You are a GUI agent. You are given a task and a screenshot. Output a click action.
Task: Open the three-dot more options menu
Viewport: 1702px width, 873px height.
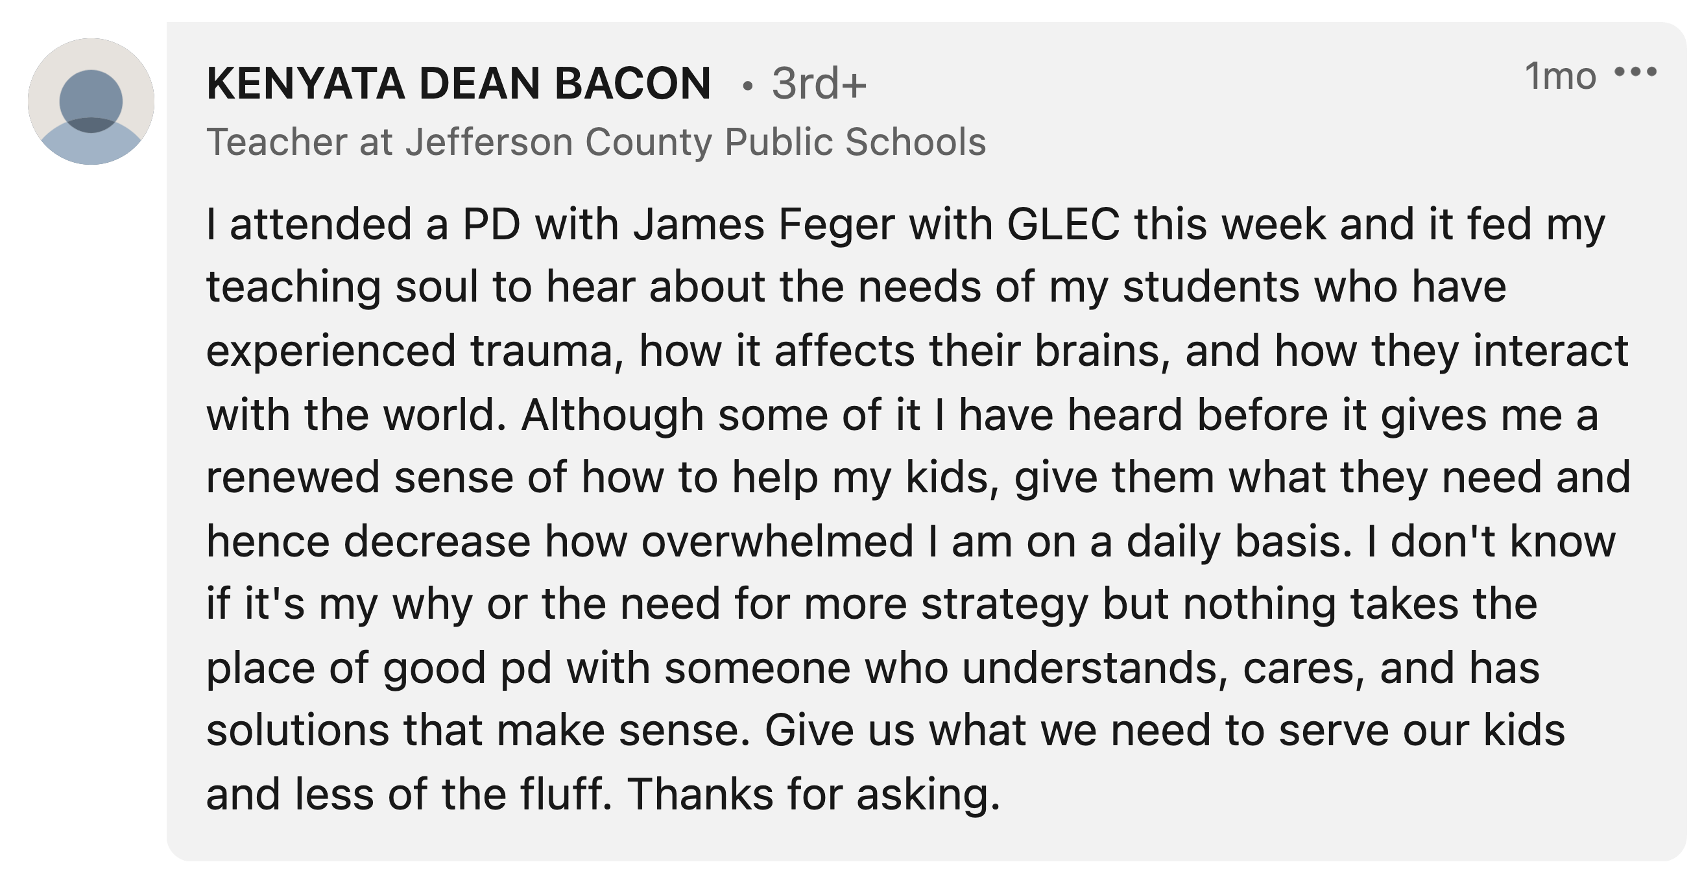click(1635, 71)
